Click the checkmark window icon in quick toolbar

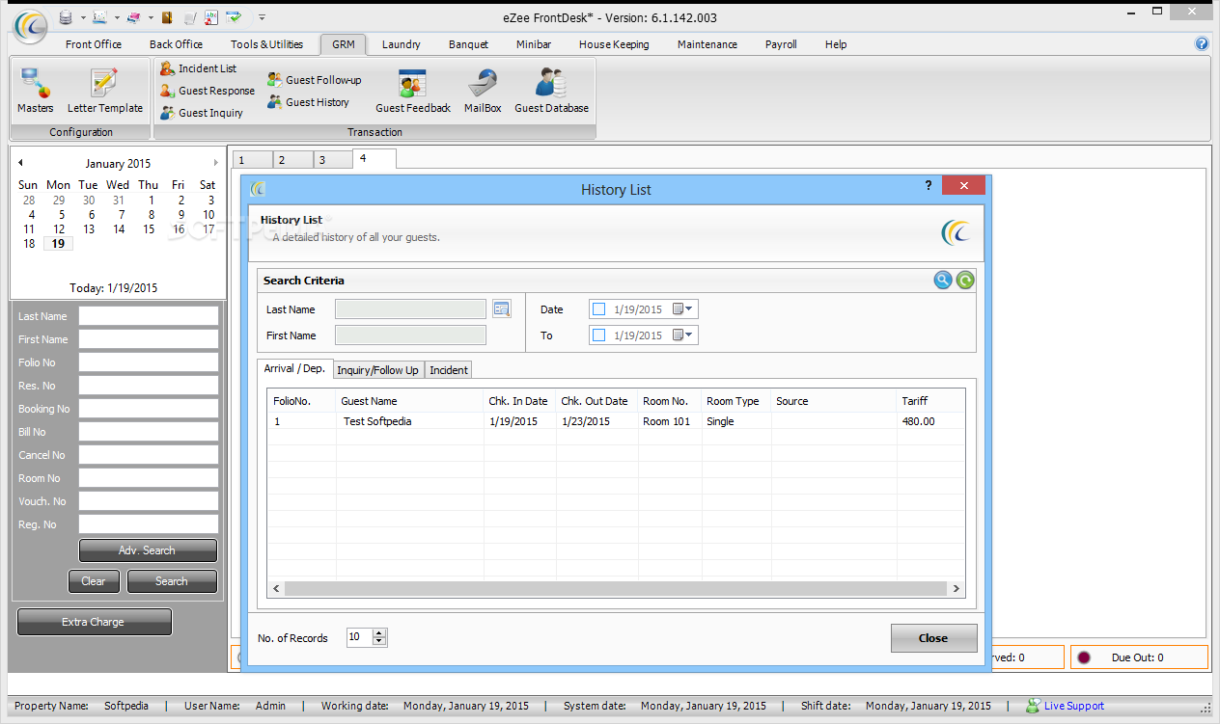[234, 17]
